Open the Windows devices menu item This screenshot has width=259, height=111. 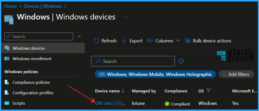click(43, 48)
